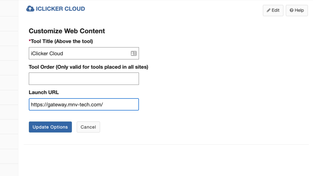This screenshot has height=176, width=313.
Task: Click the Customize Web Content heading
Action: pos(67,31)
